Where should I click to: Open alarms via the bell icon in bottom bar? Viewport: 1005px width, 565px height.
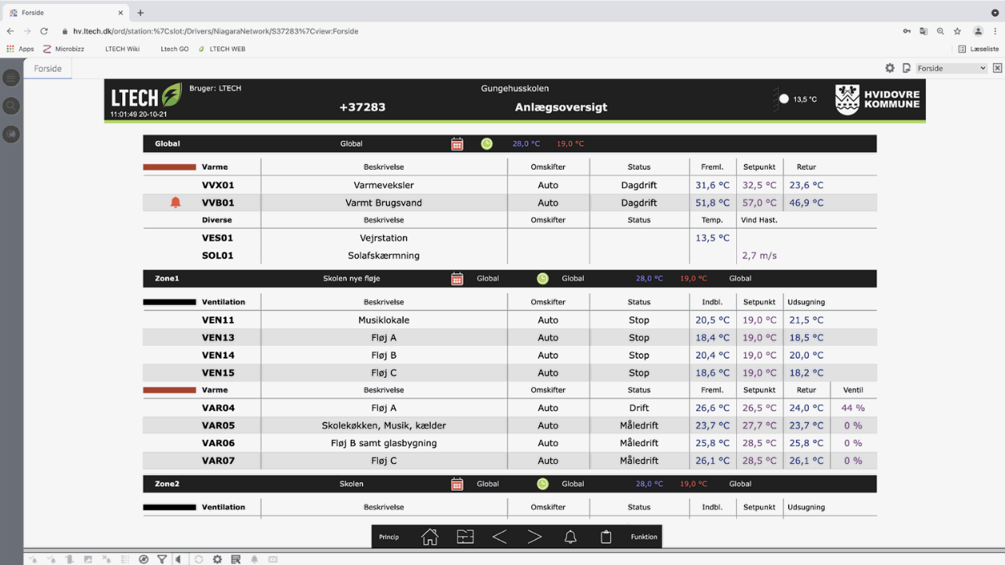(x=570, y=537)
